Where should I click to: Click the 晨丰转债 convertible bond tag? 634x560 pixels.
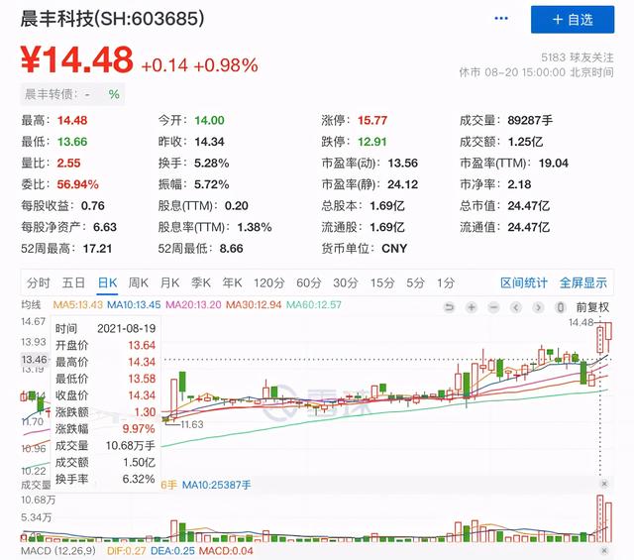(72, 94)
